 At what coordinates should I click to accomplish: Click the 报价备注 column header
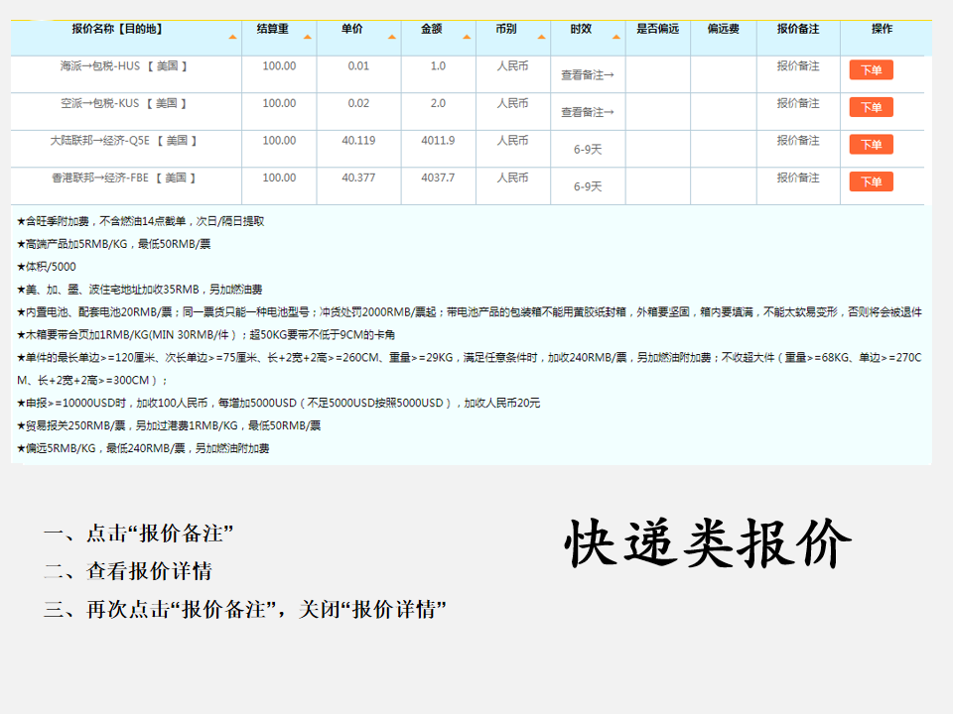pyautogui.click(x=798, y=30)
